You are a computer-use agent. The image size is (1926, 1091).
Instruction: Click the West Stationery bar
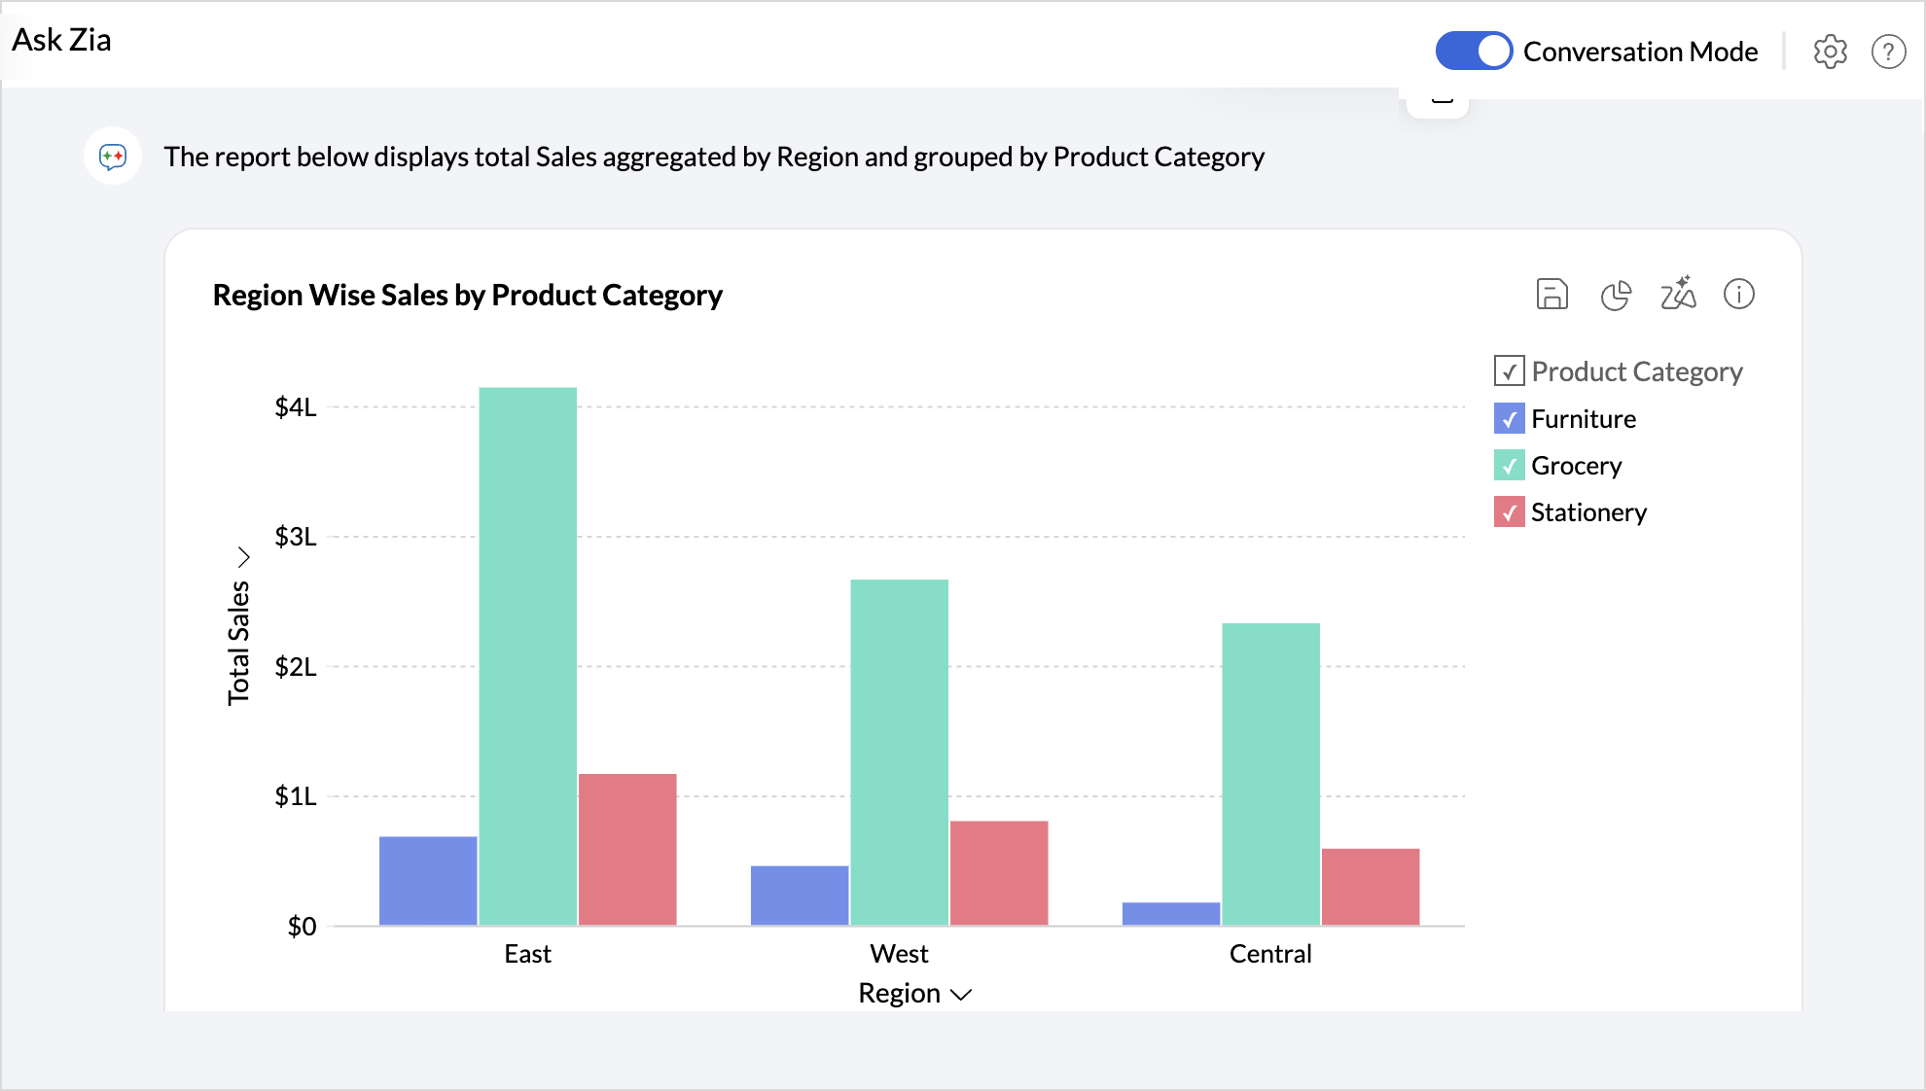(x=999, y=872)
